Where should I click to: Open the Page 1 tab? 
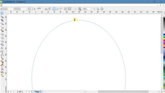tap(38, 91)
